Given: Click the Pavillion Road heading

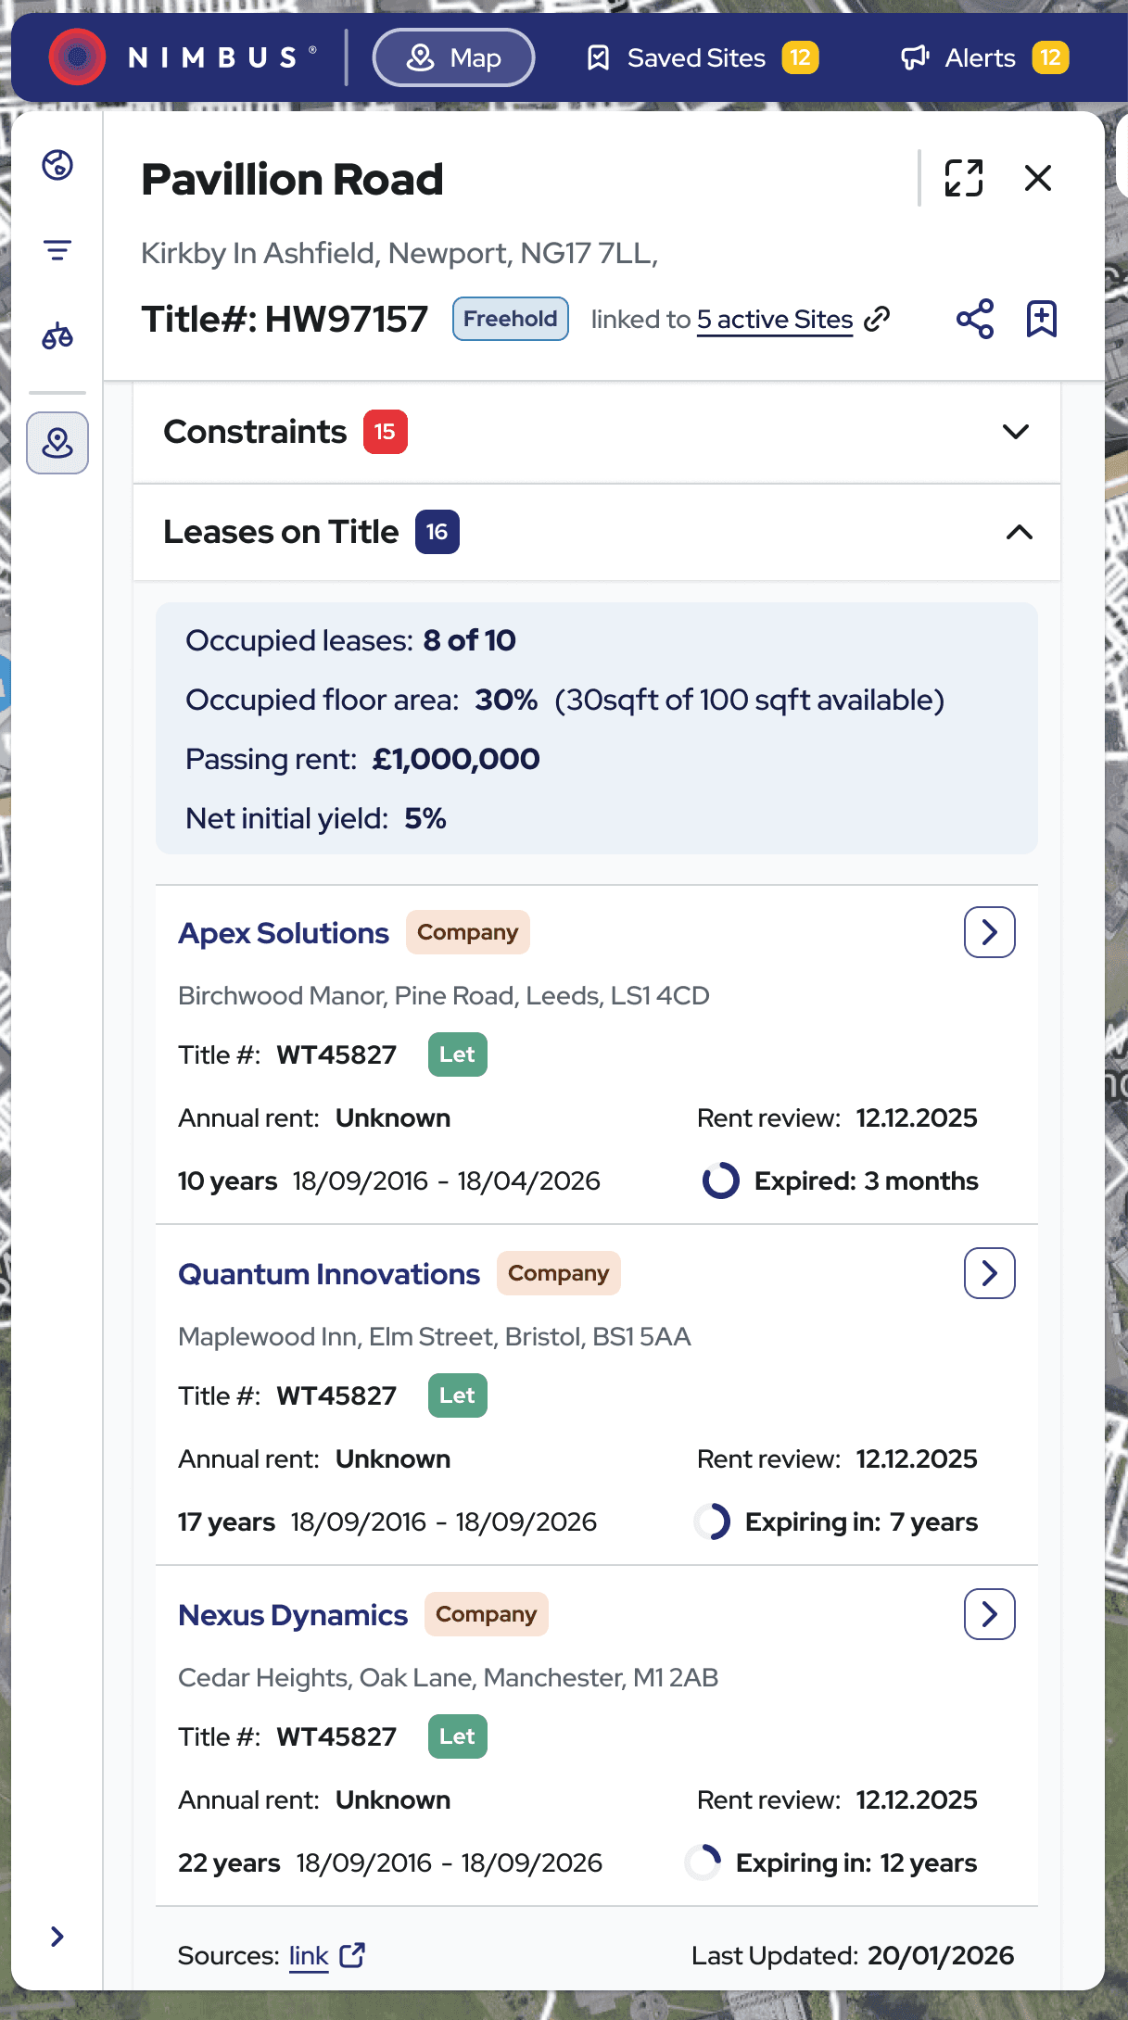Looking at the screenshot, I should click(x=292, y=179).
